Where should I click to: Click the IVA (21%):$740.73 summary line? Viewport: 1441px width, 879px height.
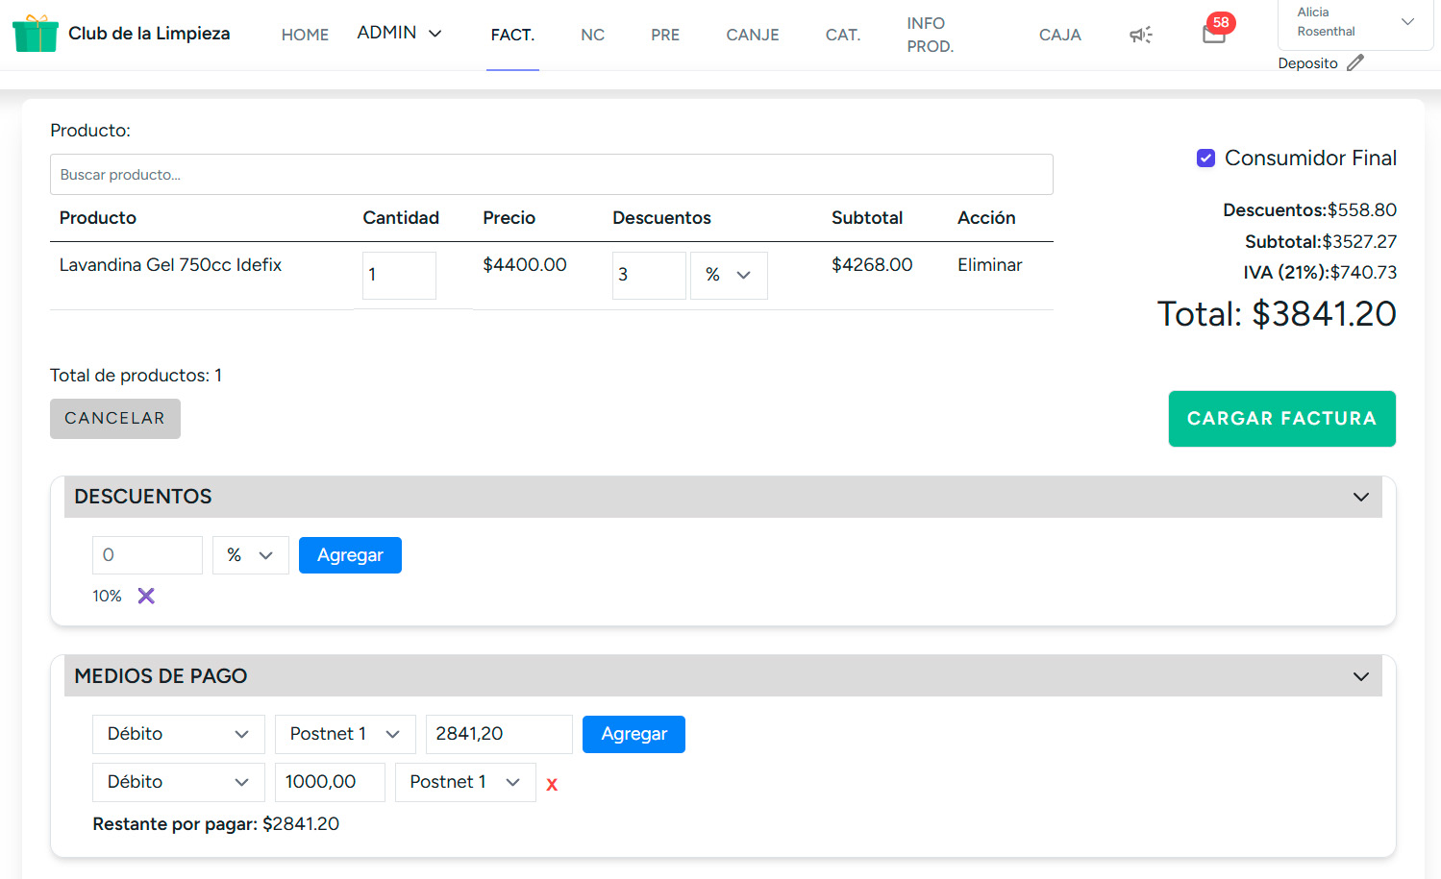coord(1320,273)
